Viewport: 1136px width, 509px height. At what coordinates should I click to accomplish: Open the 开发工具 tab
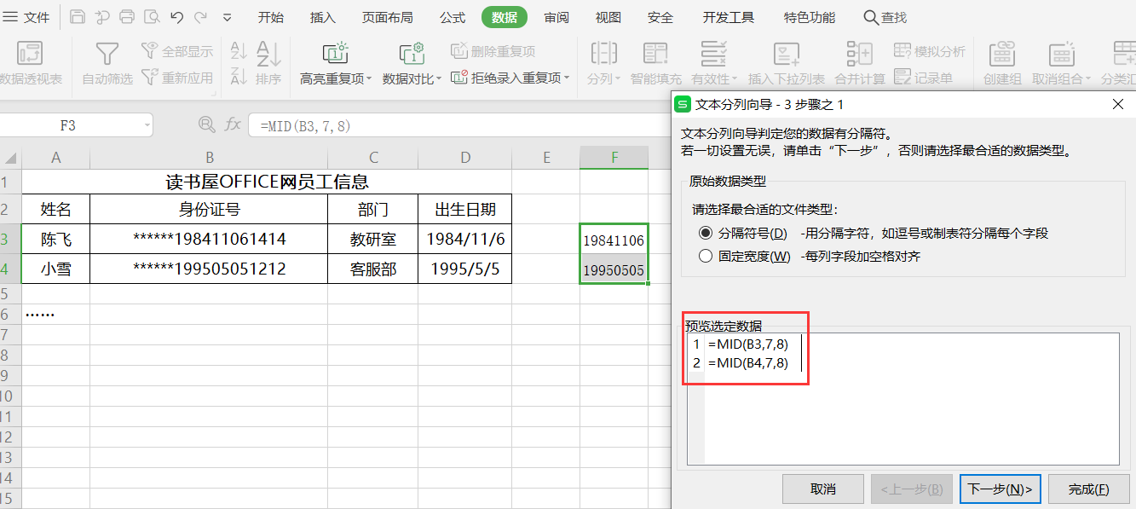[x=729, y=17]
